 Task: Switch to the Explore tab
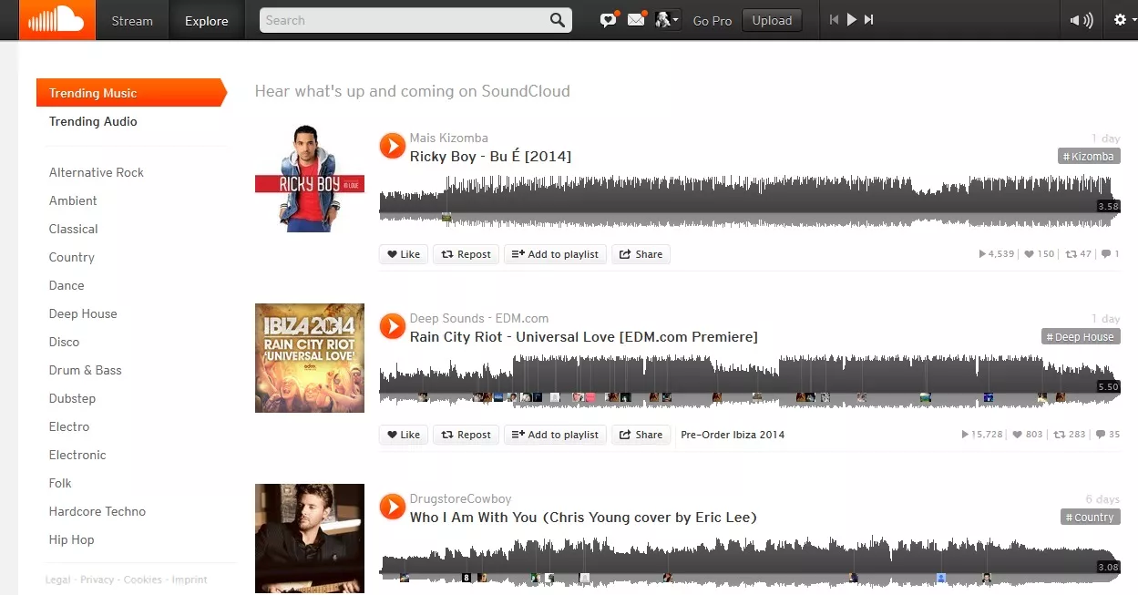[206, 20]
